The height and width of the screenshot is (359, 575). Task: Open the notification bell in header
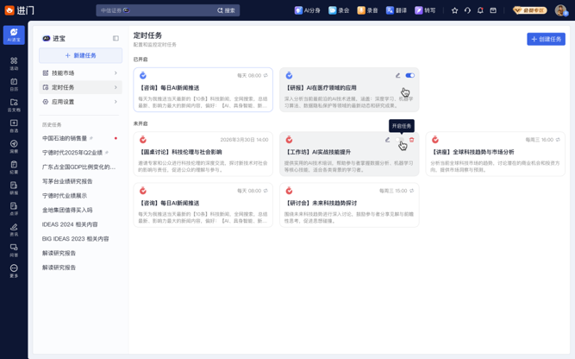point(480,11)
